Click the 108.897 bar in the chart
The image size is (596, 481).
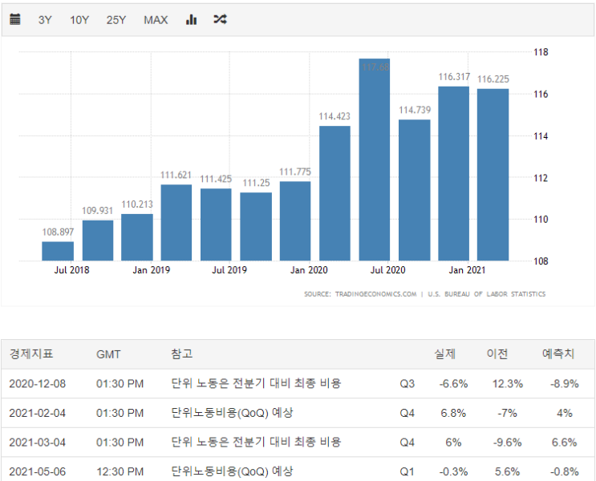click(x=58, y=251)
